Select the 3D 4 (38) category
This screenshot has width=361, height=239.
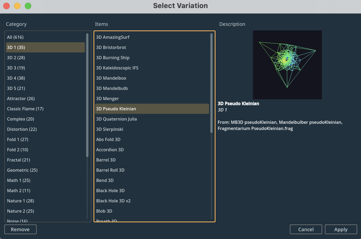pos(45,78)
